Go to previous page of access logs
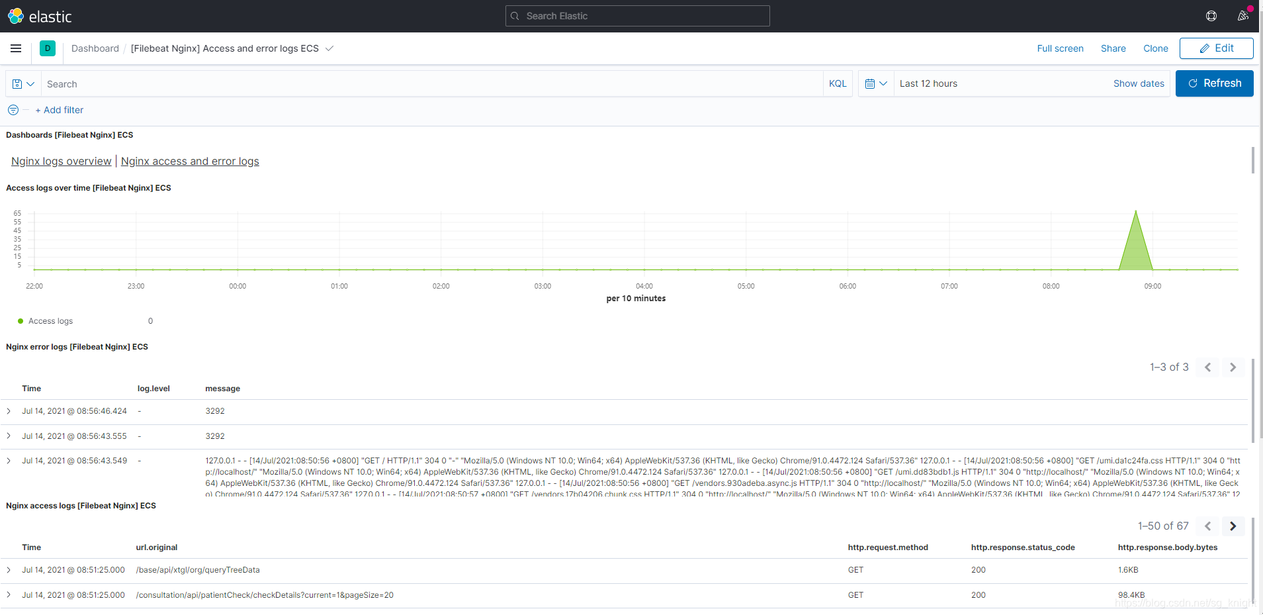This screenshot has width=1263, height=615. 1207,526
